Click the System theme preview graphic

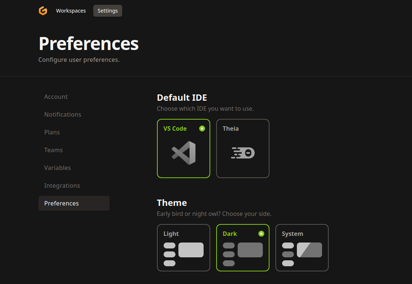(302, 254)
